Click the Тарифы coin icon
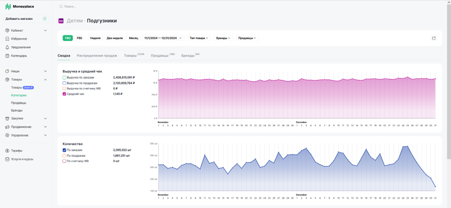Image resolution: width=451 pixels, height=208 pixels. [x=7, y=151]
